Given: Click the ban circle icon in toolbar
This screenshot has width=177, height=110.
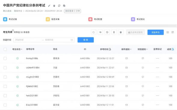Looking at the screenshot, I should click(107, 32).
